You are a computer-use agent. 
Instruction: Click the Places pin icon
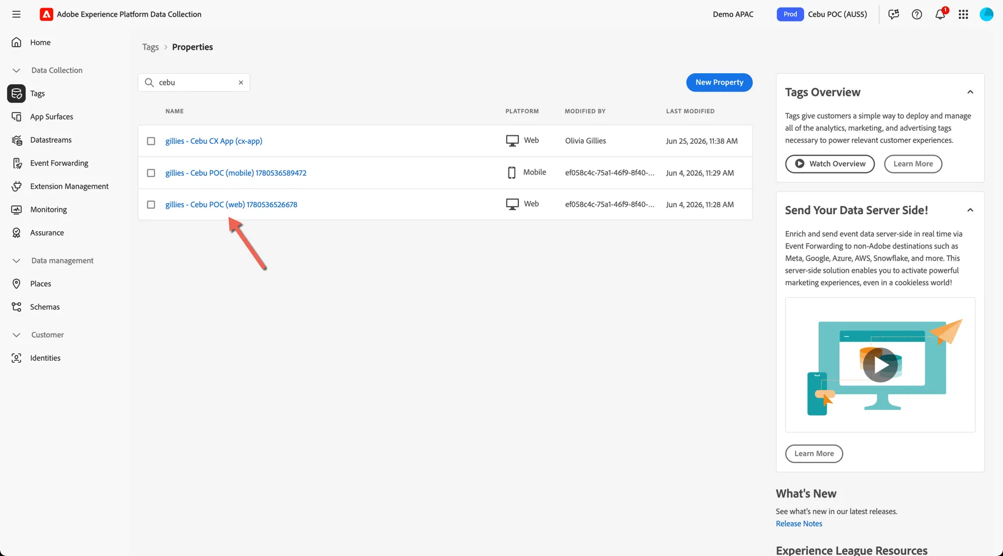point(16,284)
